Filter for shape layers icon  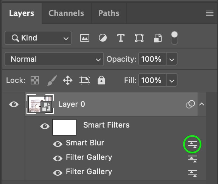[x=139, y=38]
